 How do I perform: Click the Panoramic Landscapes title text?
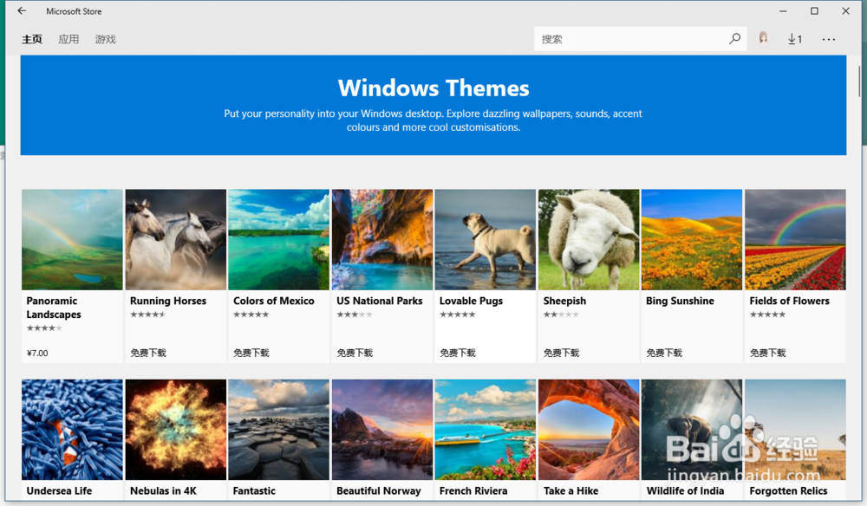click(54, 308)
